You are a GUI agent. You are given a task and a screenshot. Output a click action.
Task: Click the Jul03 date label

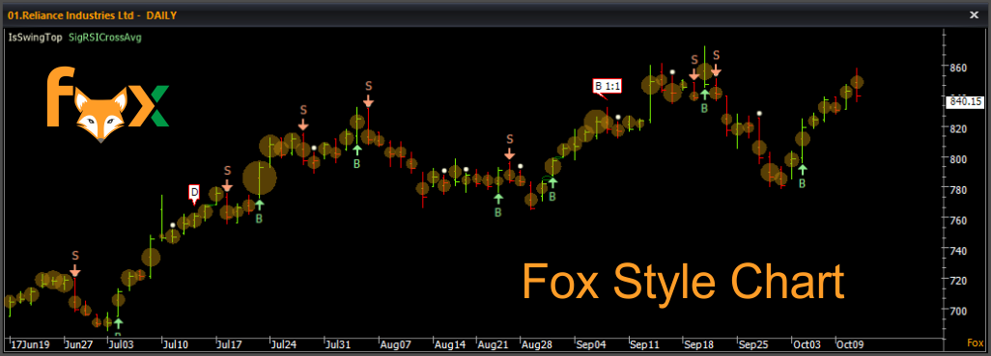[x=121, y=345]
